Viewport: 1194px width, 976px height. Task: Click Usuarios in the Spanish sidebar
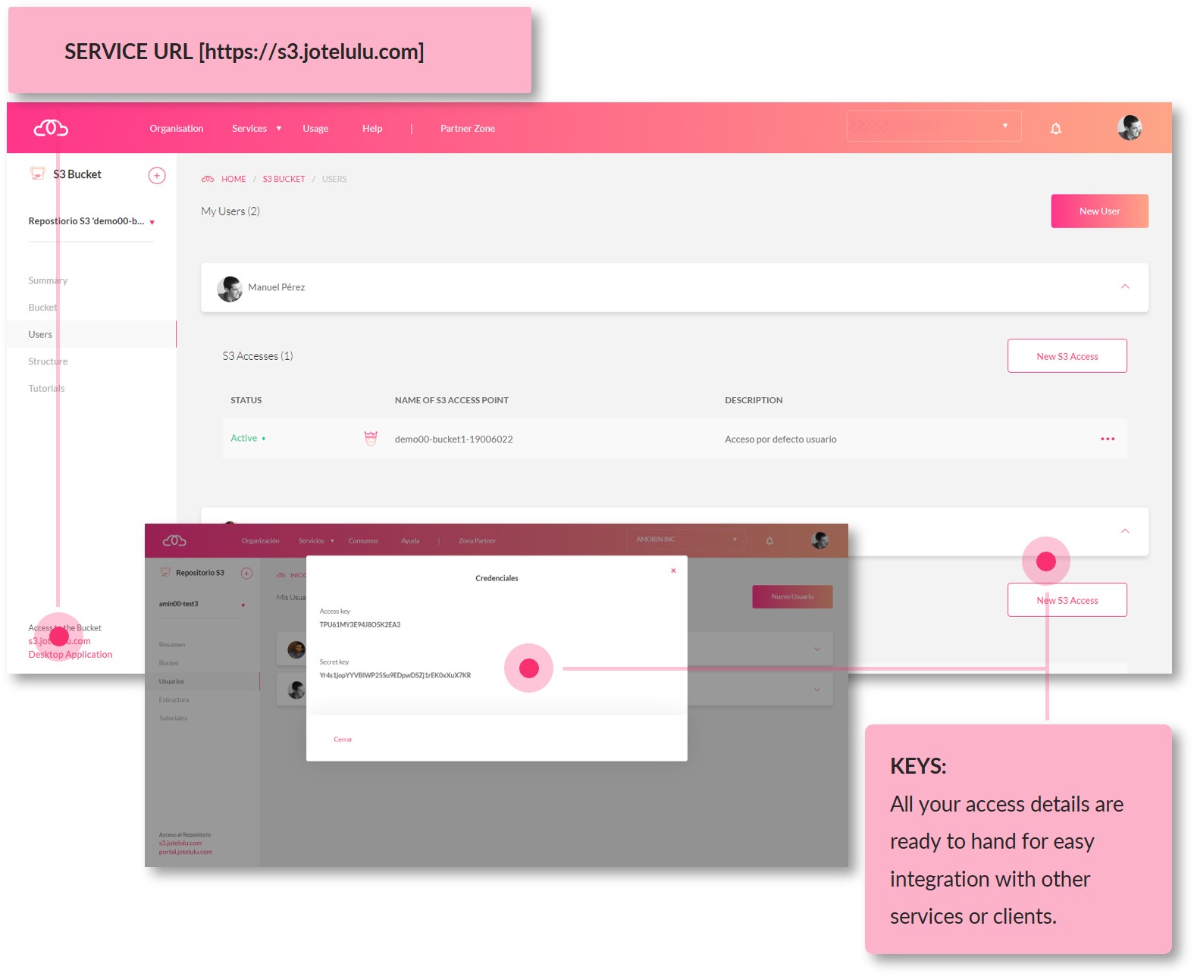pos(171,681)
